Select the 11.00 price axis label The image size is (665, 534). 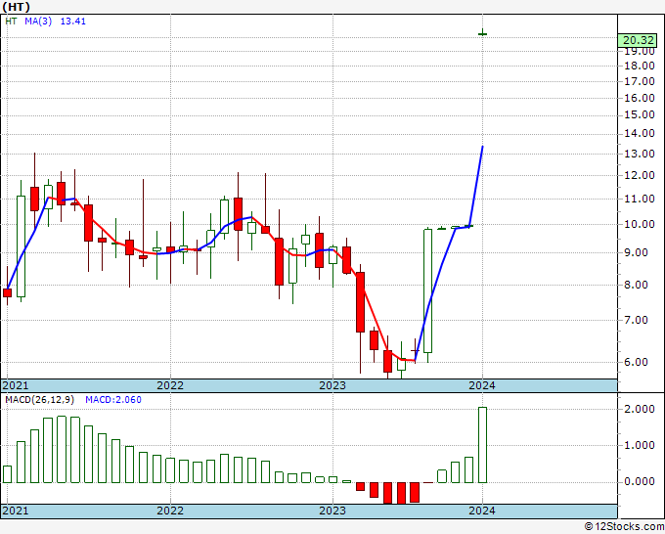pos(640,199)
